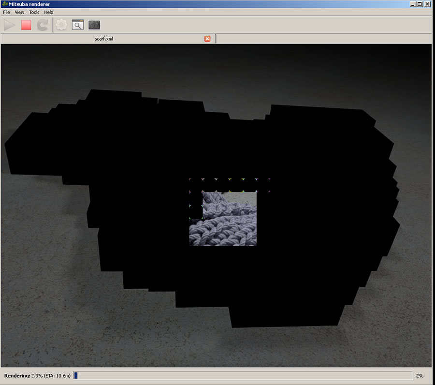Click the rendering progress bar
435x385 pixels.
pos(243,375)
